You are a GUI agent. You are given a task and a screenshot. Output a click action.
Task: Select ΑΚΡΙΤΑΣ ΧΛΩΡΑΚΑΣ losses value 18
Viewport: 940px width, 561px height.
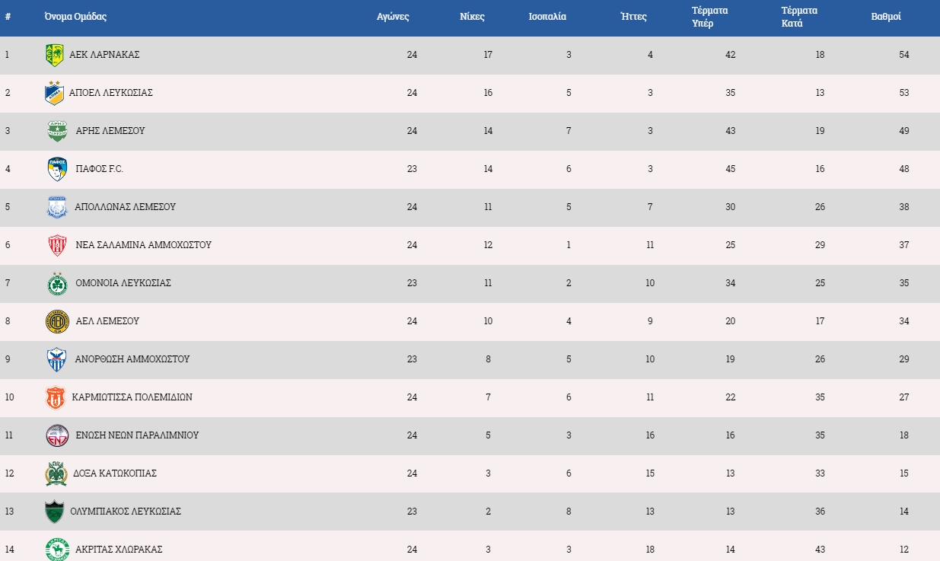(650, 550)
